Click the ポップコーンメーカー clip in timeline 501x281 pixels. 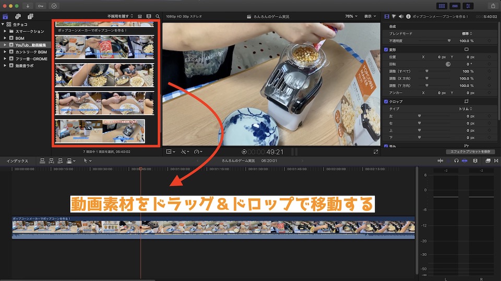coord(213,228)
